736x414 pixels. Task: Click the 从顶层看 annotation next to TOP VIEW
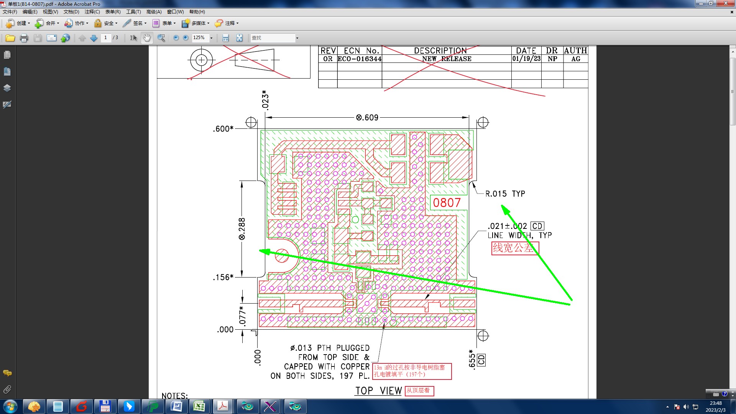click(419, 391)
